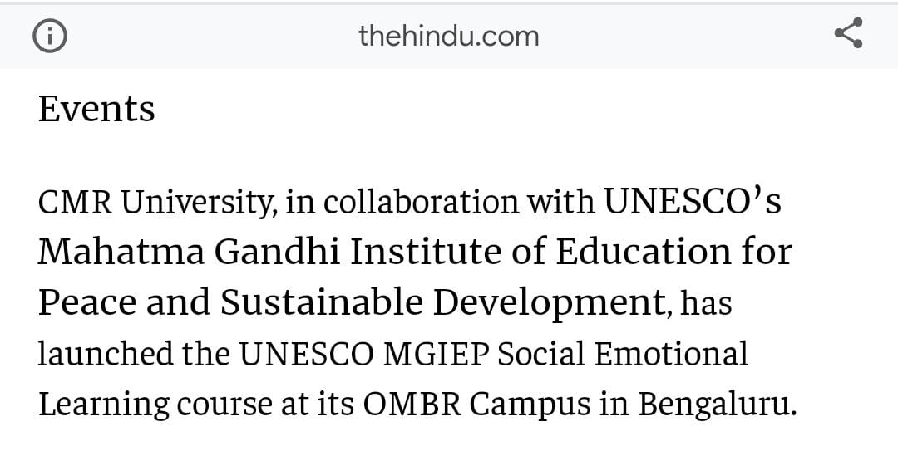Screen dimensions: 898x456
Task: Click the word 'has' after Development
Action: pos(706,305)
